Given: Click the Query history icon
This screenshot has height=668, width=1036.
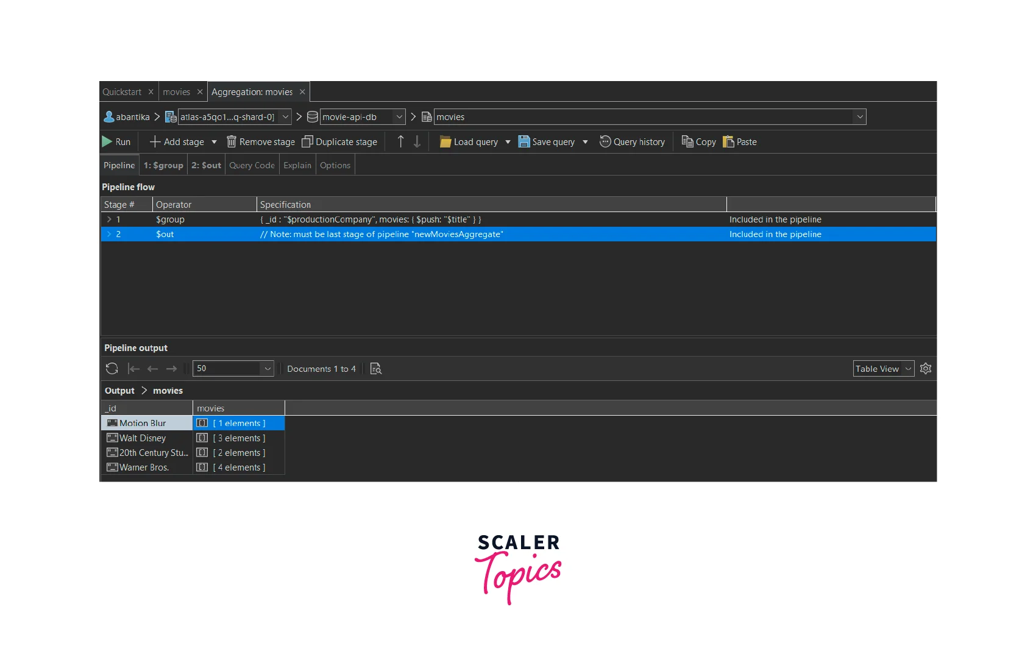Looking at the screenshot, I should 605,142.
